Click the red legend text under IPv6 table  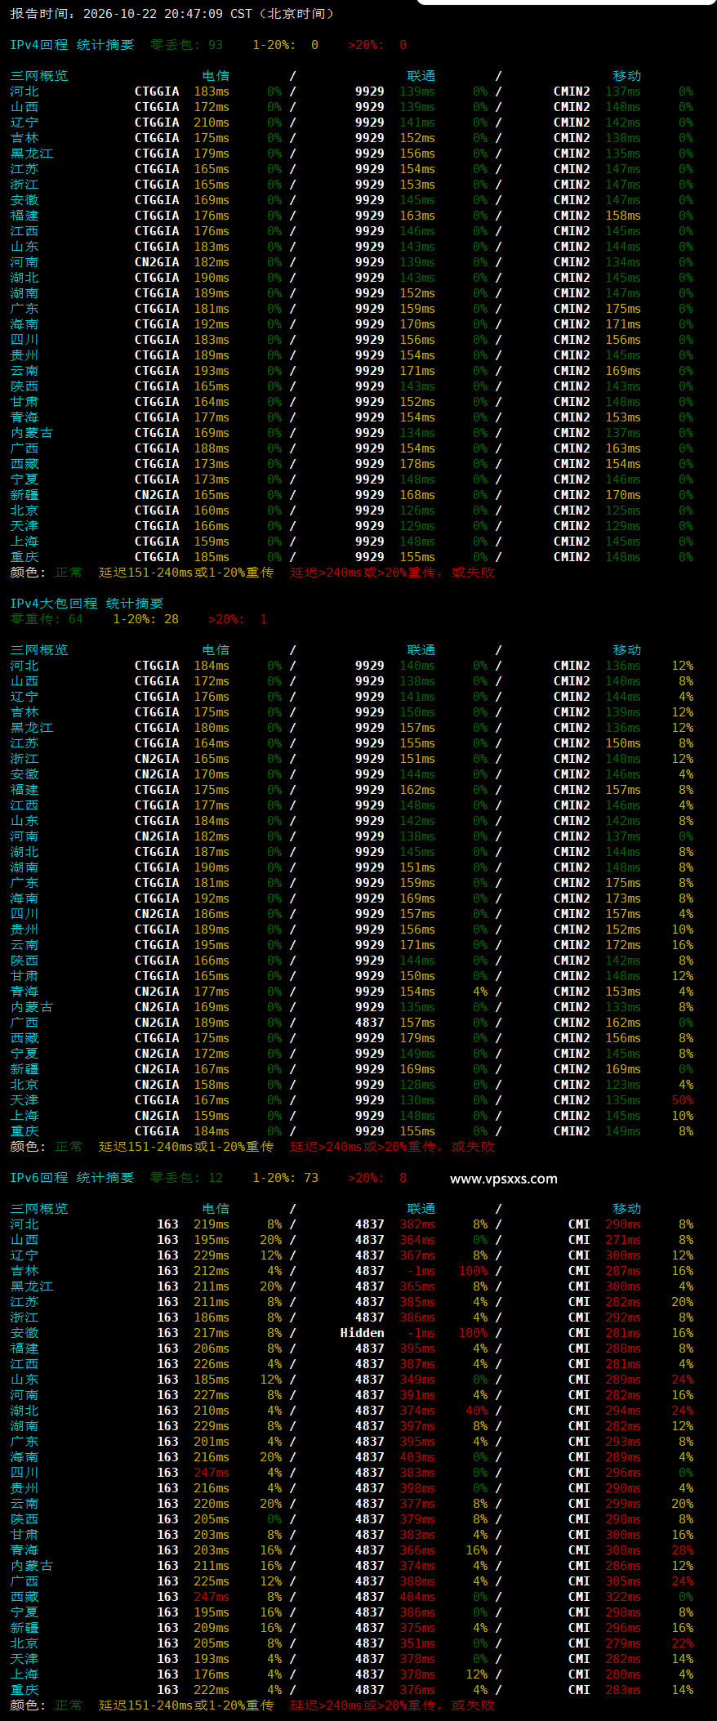(x=393, y=1705)
